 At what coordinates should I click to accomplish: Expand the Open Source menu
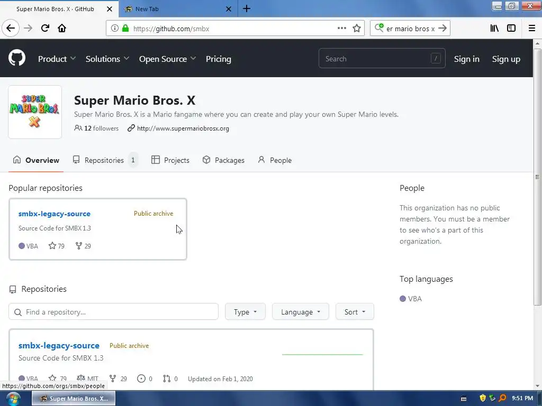[x=167, y=59]
